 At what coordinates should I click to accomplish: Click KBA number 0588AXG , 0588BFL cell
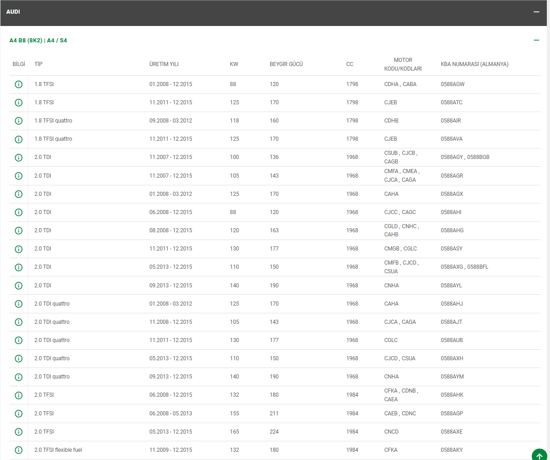point(464,267)
